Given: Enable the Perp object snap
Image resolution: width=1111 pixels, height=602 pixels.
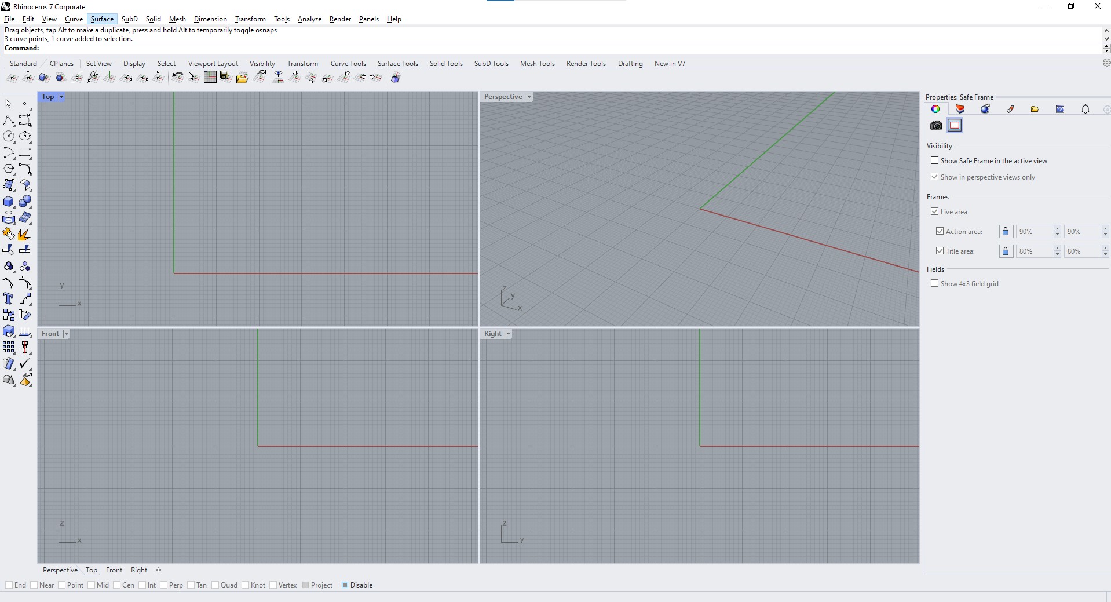Looking at the screenshot, I should click(163, 585).
